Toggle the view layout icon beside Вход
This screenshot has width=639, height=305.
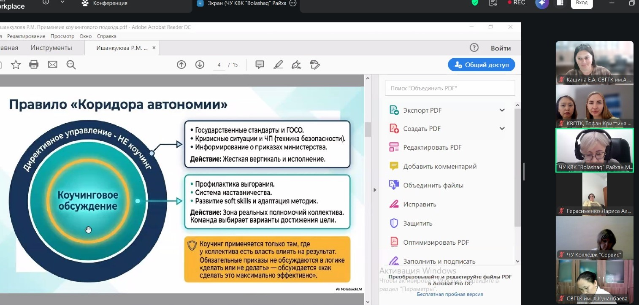tap(560, 3)
